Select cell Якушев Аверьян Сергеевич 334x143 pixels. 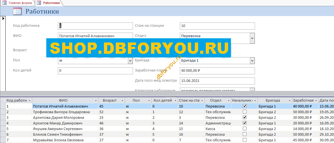pyautogui.click(x=65, y=129)
